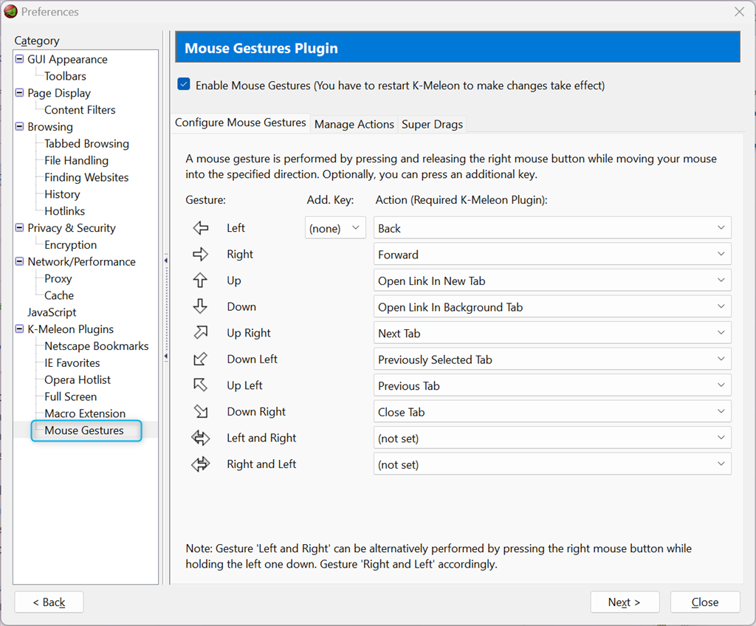Open File Handling preferences
This screenshot has width=756, height=626.
(76, 161)
